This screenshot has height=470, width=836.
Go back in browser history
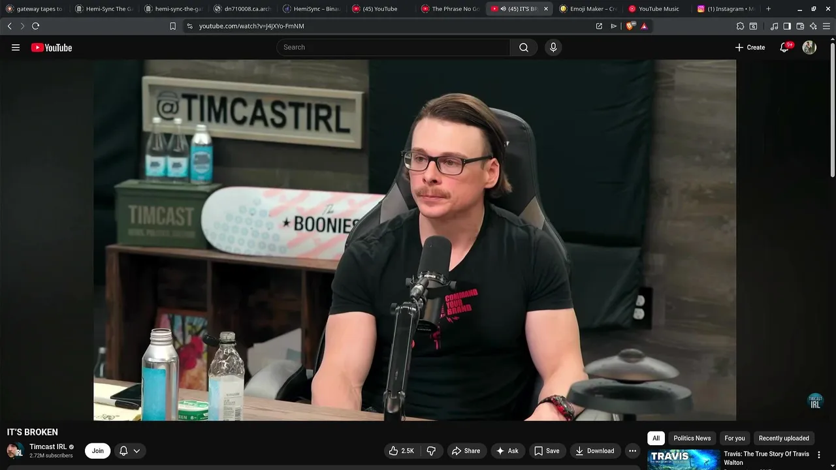[9, 26]
